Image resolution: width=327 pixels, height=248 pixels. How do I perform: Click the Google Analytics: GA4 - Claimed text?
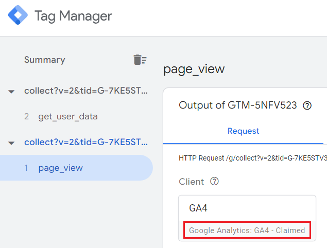pos(247,230)
